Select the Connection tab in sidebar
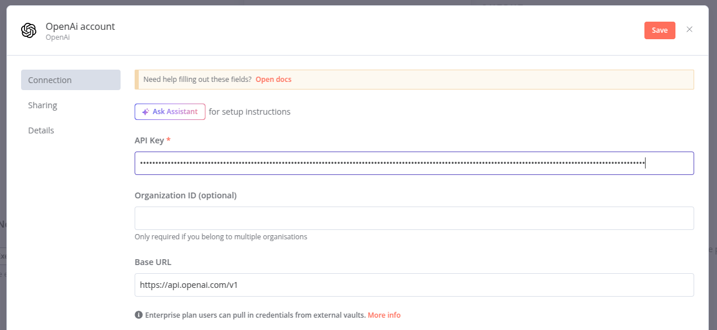Viewport: 717px width, 330px height. click(71, 80)
